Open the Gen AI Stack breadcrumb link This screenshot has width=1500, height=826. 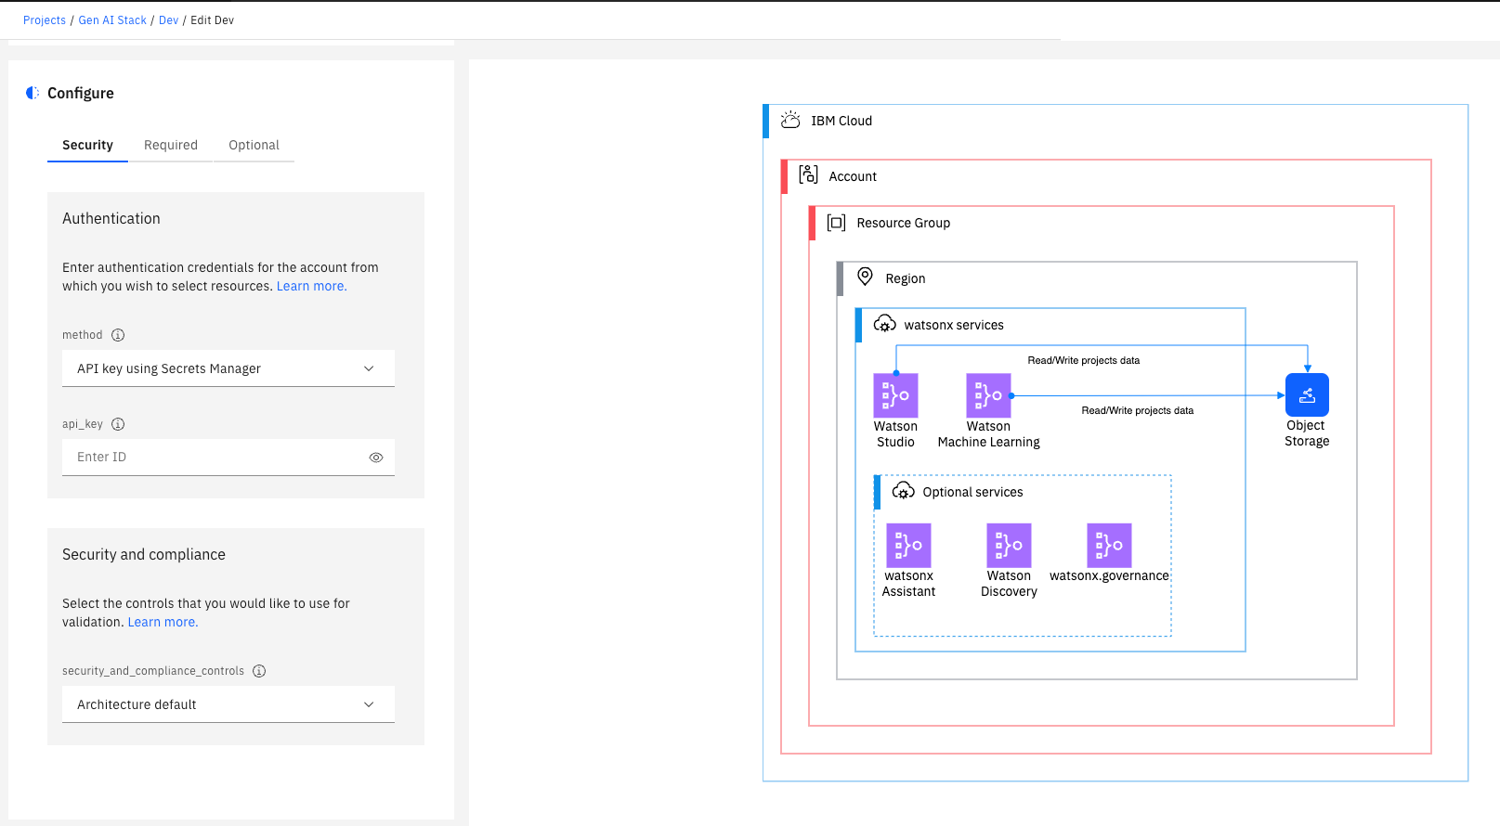tap(112, 20)
